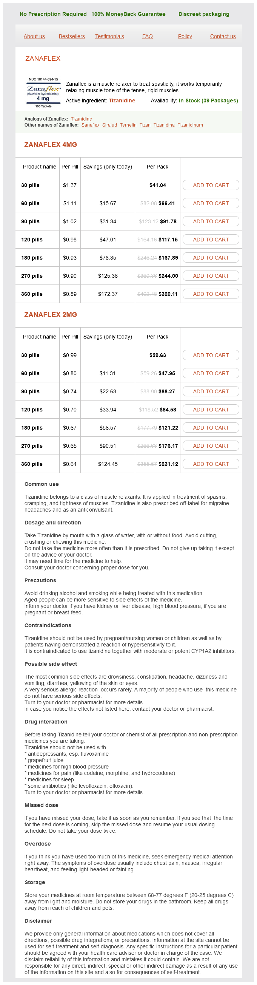Open the About us page
This screenshot has height=985, width=257.
coord(34,36)
